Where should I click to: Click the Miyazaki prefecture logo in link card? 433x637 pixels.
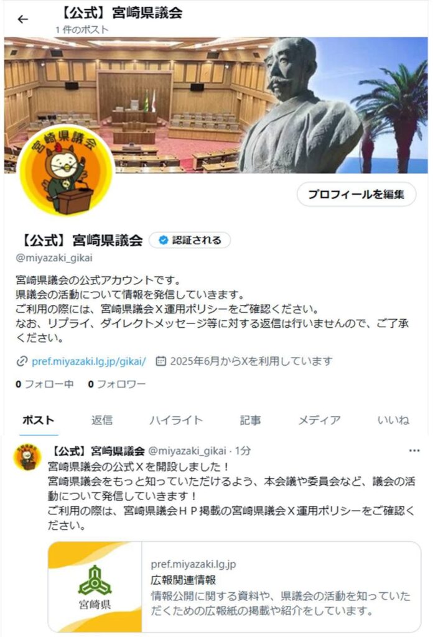(x=95, y=587)
